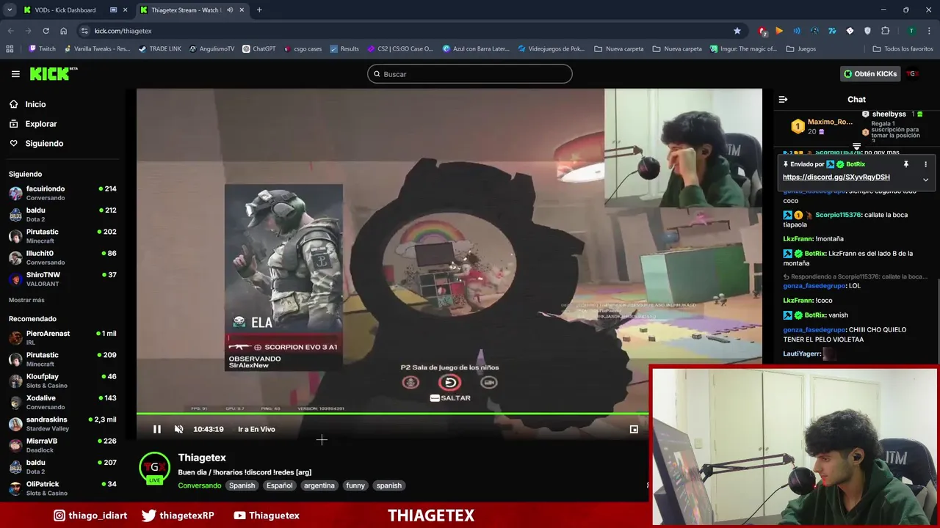Viewport: 940px width, 528px height.
Task: Bookmark this page with star icon
Action: (737, 31)
